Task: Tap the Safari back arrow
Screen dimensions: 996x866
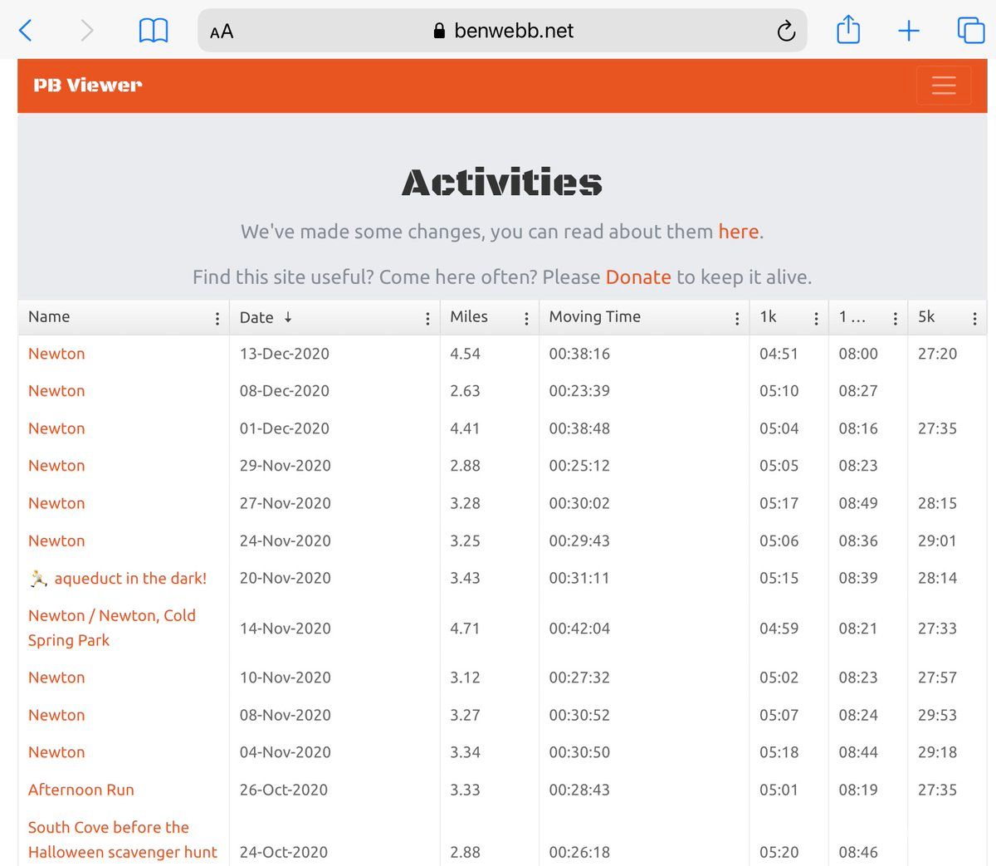Action: pyautogui.click(x=26, y=31)
